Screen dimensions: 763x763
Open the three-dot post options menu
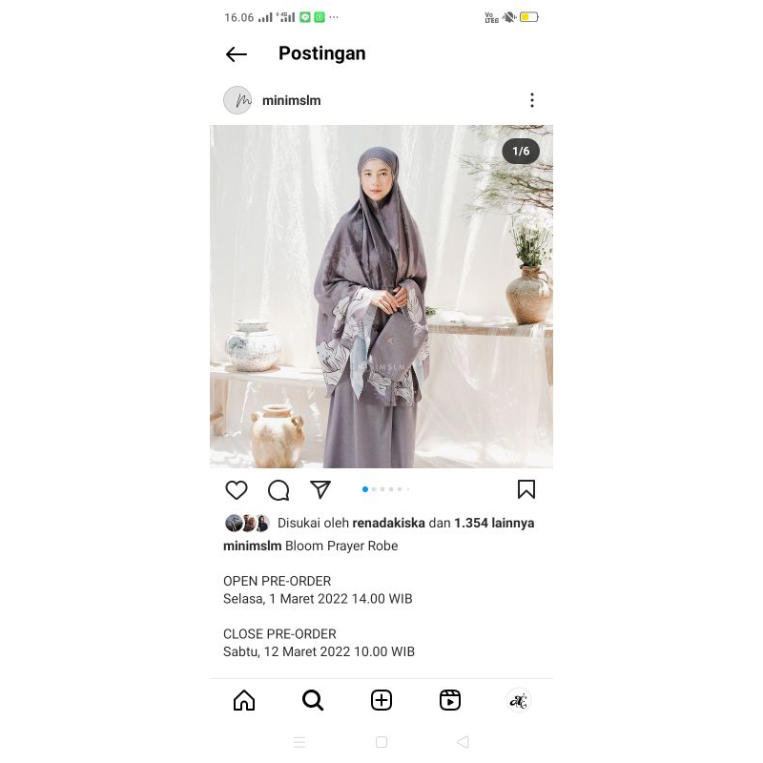pos(532,100)
